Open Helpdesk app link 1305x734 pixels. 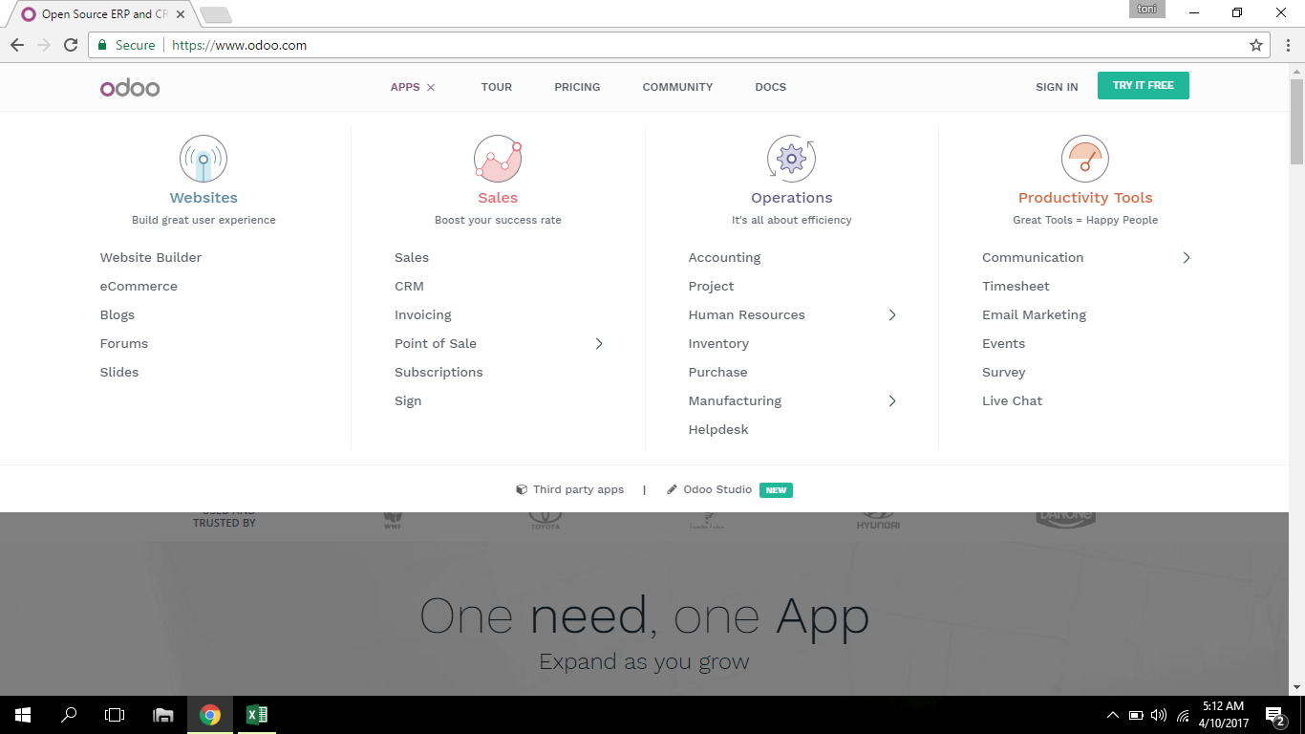pos(718,429)
